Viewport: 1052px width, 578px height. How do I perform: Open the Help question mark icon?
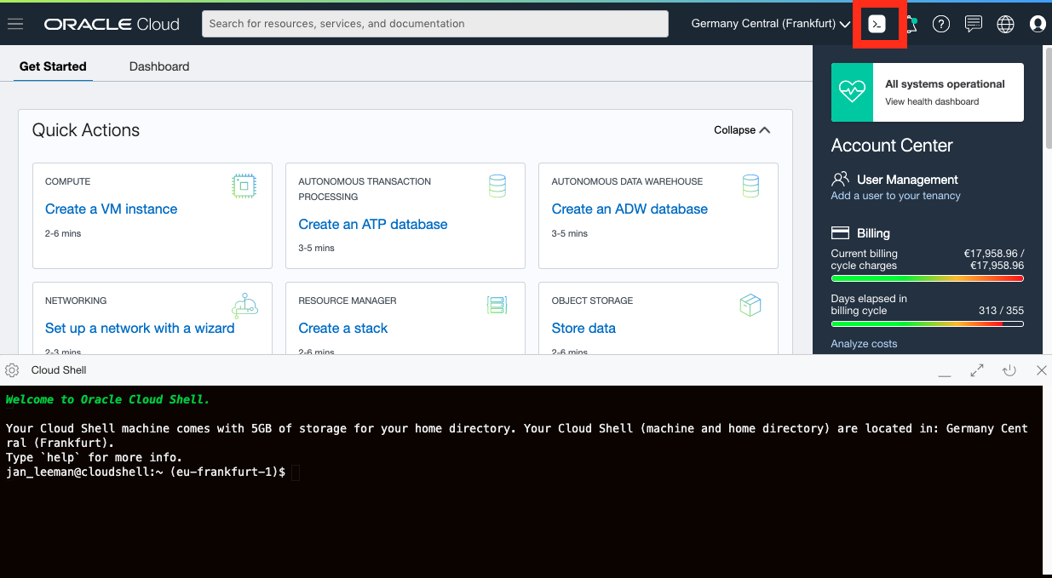[x=941, y=24]
